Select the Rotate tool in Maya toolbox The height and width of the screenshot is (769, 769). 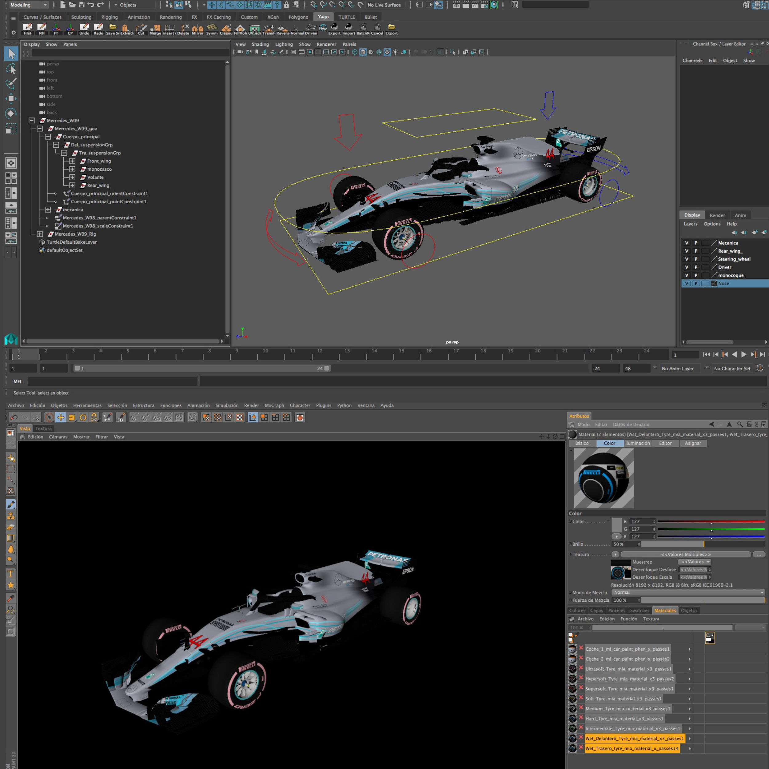tap(11, 114)
